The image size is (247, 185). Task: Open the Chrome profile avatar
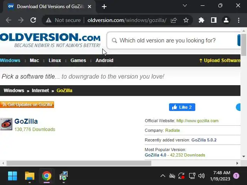pyautogui.click(x=226, y=20)
